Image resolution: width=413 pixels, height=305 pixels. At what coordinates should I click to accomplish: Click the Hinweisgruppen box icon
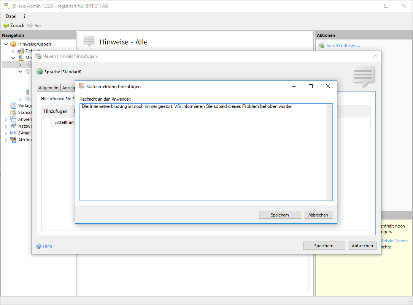click(x=13, y=44)
